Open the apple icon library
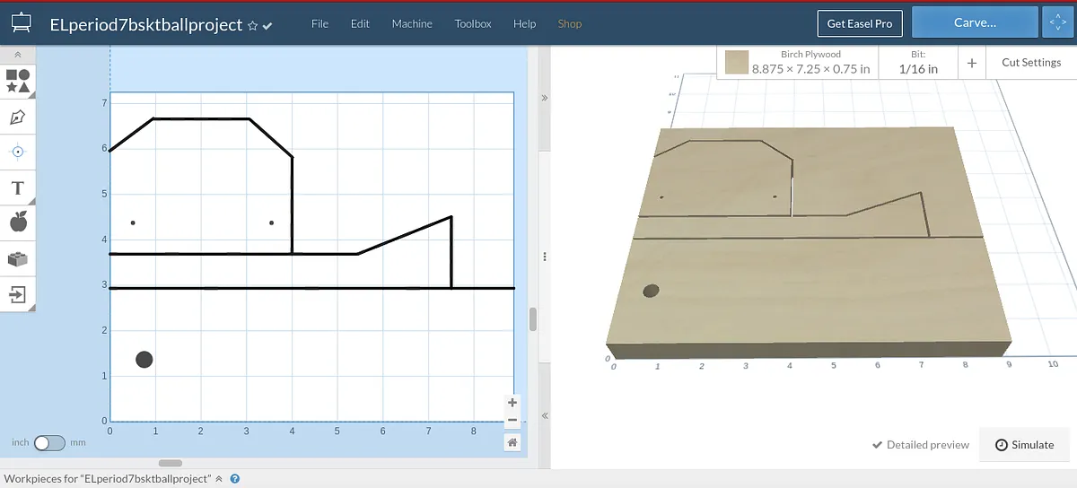Image resolution: width=1077 pixels, height=488 pixels. [x=18, y=222]
